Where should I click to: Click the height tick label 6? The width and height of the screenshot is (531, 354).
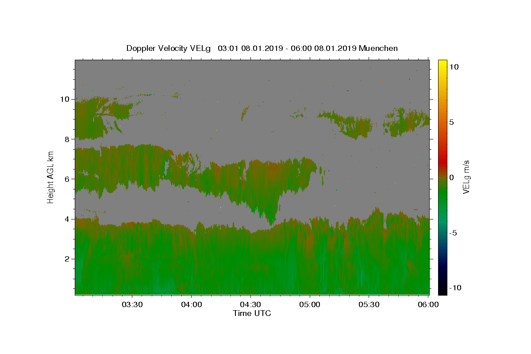coord(67,179)
